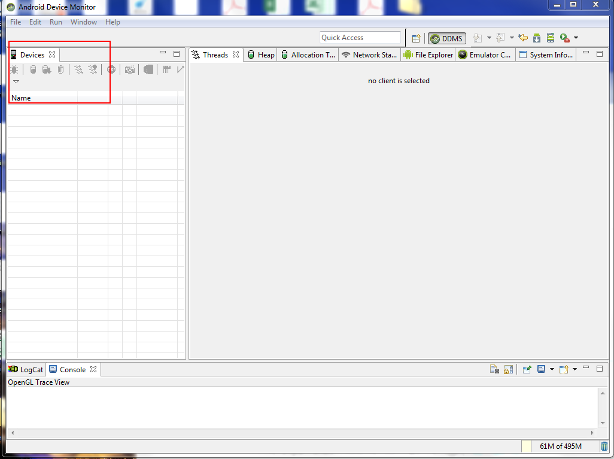The height and width of the screenshot is (459, 614).
Task: Open the Help menu
Action: (x=113, y=22)
